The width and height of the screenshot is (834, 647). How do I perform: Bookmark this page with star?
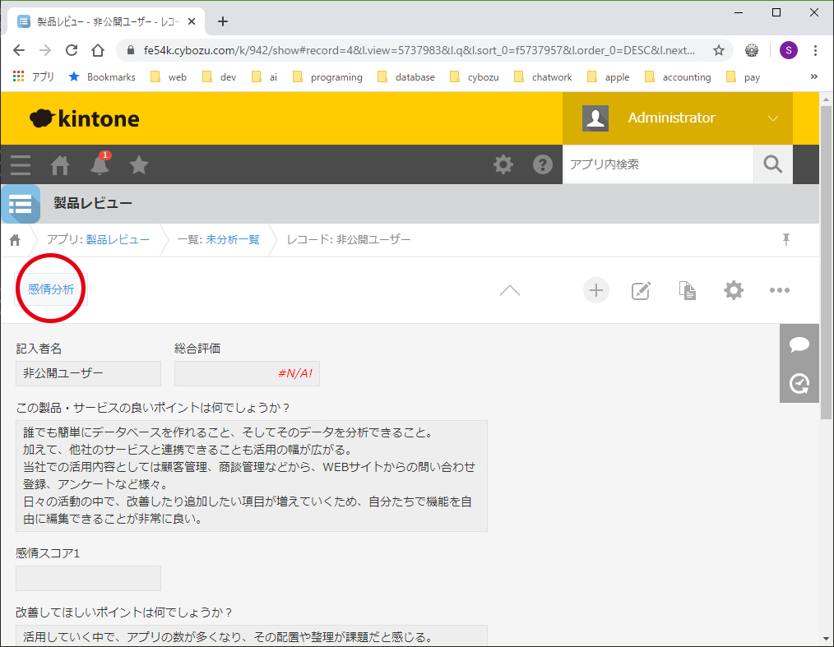(x=719, y=50)
